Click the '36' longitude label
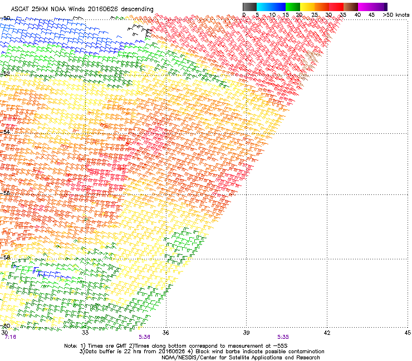 [x=165, y=333]
